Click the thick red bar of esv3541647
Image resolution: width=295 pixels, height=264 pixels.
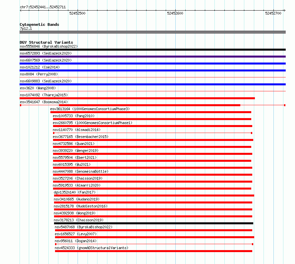(x=149, y=105)
